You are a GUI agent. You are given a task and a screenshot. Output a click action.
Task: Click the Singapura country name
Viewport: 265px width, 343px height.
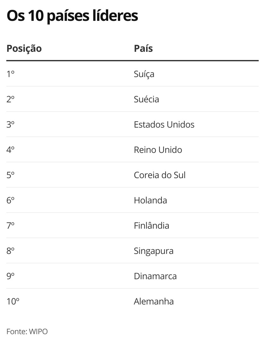(154, 251)
